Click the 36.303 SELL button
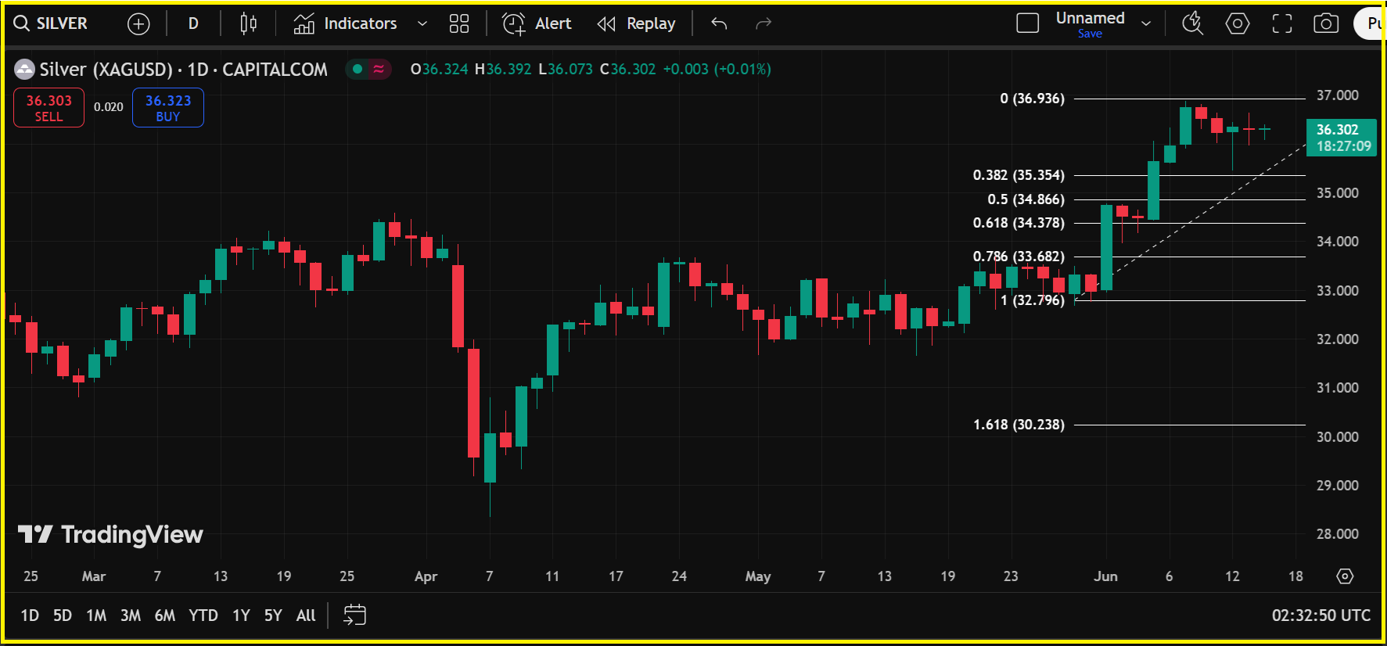This screenshot has height=646, width=1387. [49, 108]
